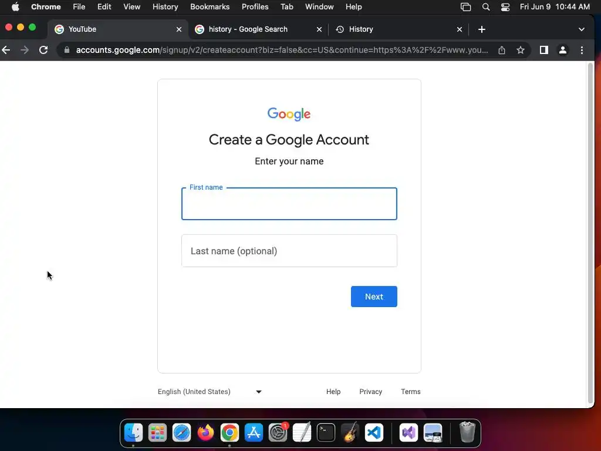
Task: Open Control Center in menu bar
Action: tap(505, 7)
